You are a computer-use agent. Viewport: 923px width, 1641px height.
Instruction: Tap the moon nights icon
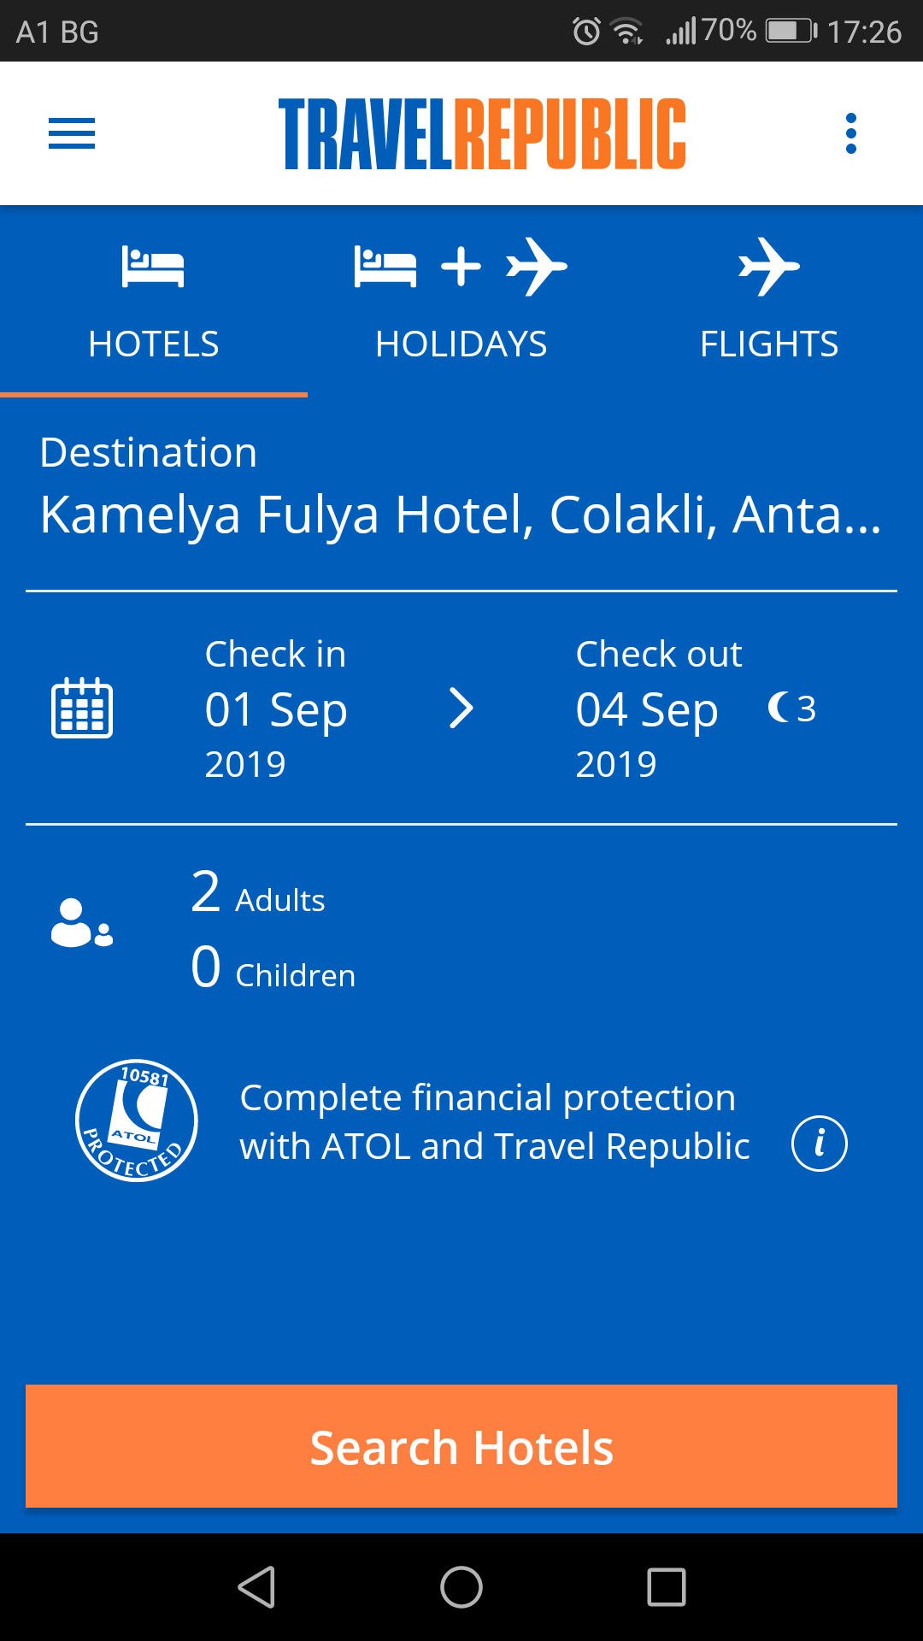tap(779, 708)
